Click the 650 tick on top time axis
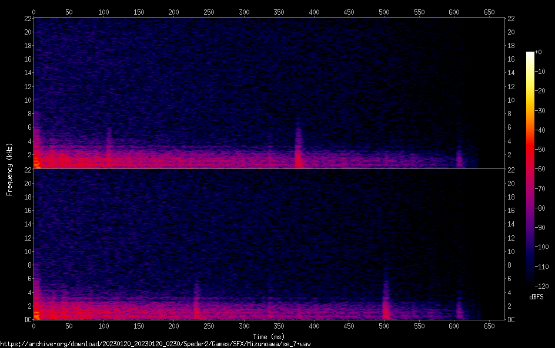 point(489,11)
